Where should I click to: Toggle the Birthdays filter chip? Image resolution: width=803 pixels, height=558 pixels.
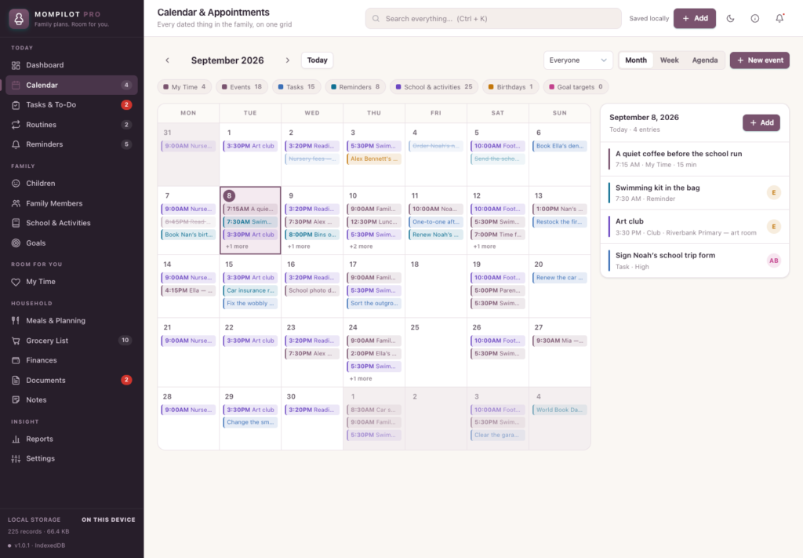point(511,86)
